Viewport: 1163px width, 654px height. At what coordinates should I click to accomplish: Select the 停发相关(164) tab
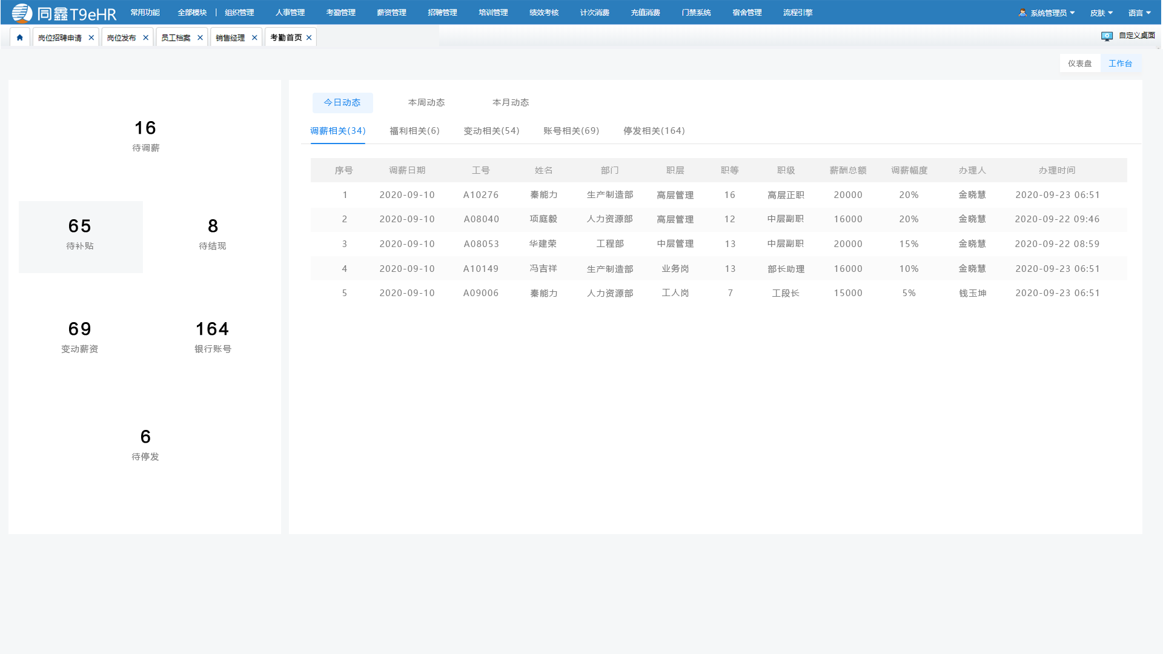[654, 131]
